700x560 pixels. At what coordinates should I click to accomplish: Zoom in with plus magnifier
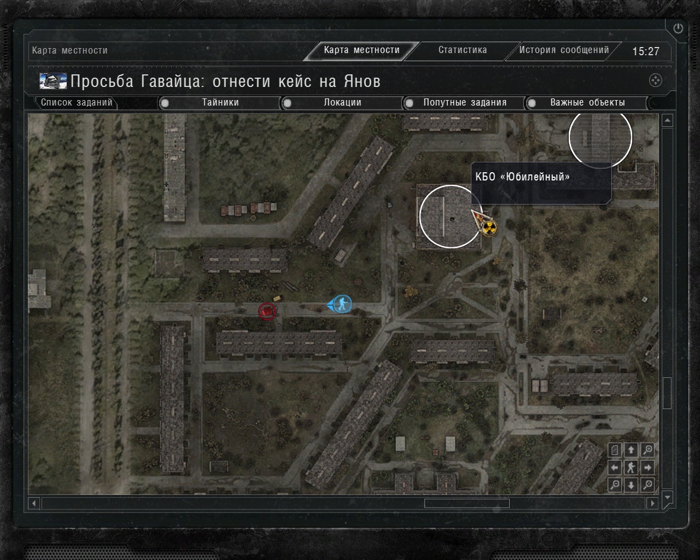pos(647,450)
